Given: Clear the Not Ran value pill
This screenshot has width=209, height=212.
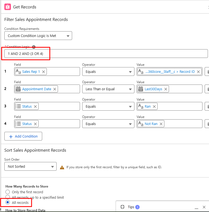Looking at the screenshot, I should pos(161,124).
